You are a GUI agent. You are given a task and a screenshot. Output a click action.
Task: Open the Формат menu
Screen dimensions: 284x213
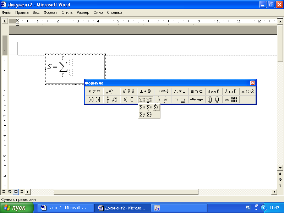[50, 12]
